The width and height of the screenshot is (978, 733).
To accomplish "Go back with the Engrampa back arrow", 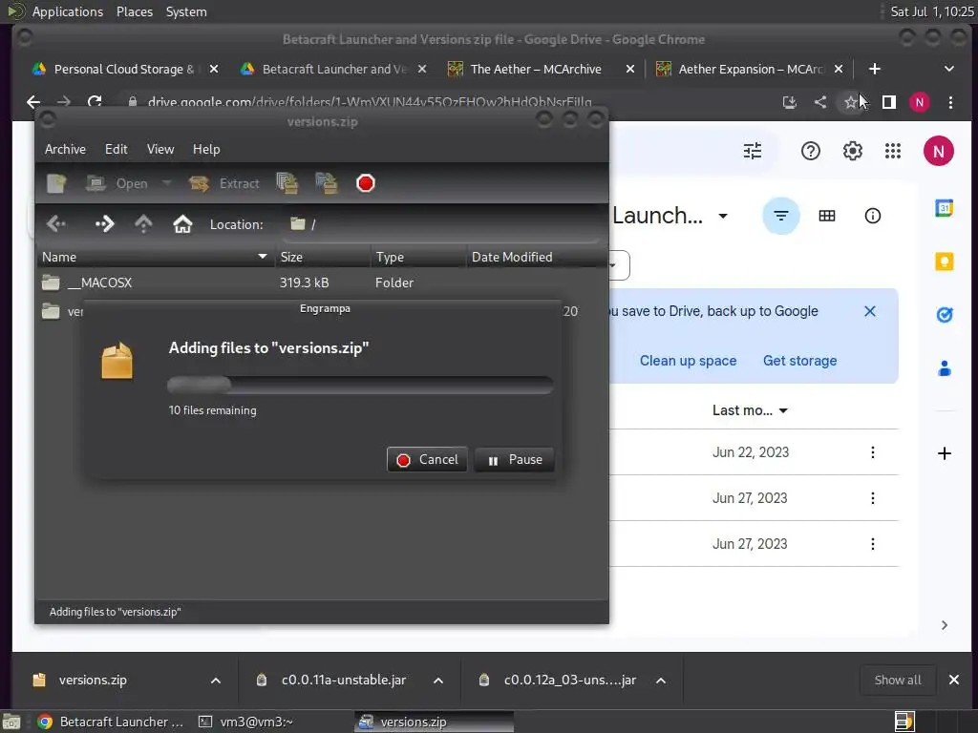I will 56,223.
